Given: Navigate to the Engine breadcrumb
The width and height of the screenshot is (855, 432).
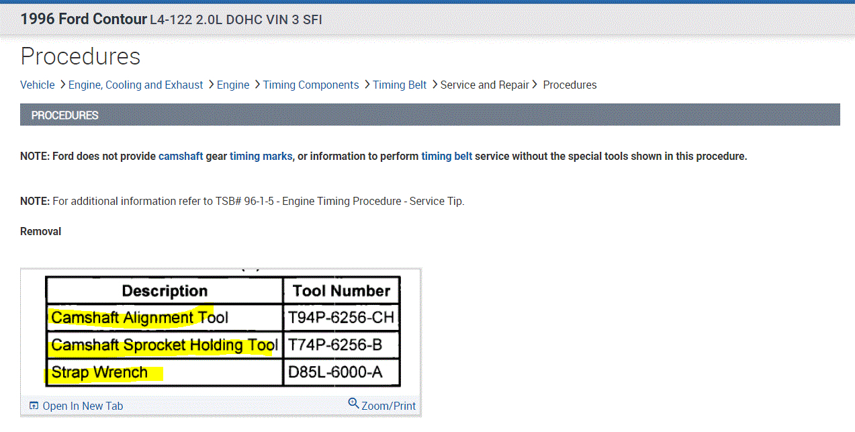Looking at the screenshot, I should 233,85.
